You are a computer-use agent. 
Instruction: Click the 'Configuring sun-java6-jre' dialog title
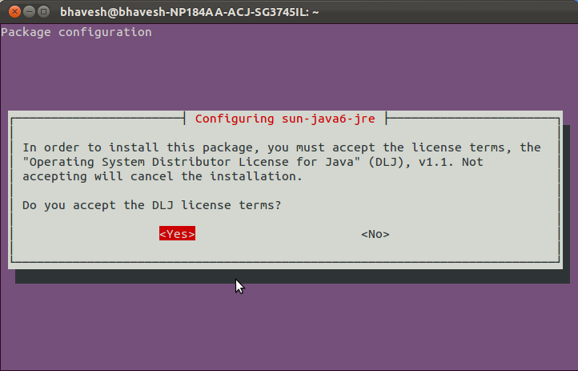pyautogui.click(x=285, y=119)
